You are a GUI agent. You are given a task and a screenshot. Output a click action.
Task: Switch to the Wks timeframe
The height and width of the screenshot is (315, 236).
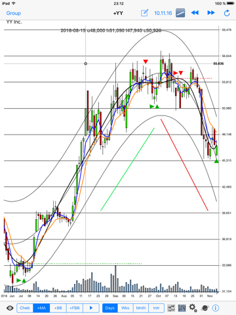click(125, 308)
